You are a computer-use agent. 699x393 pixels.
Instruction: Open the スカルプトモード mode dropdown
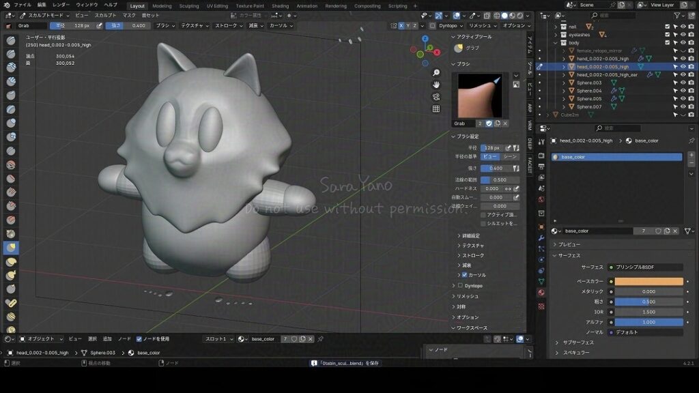45,15
